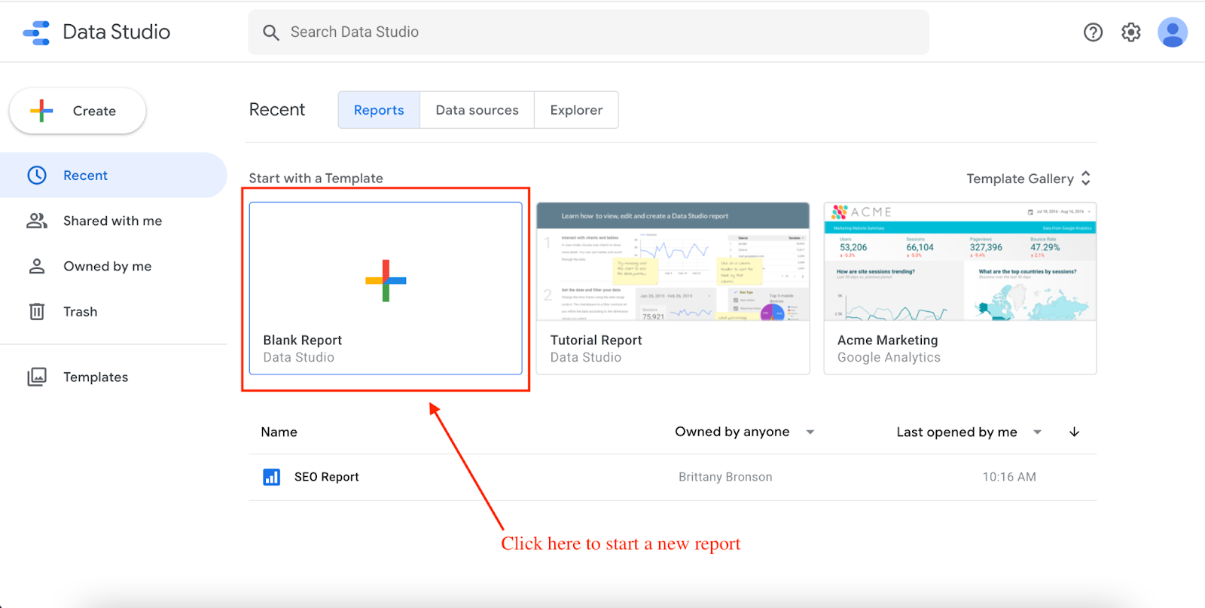This screenshot has width=1205, height=608.
Task: Open the help question mark icon
Action: (x=1093, y=32)
